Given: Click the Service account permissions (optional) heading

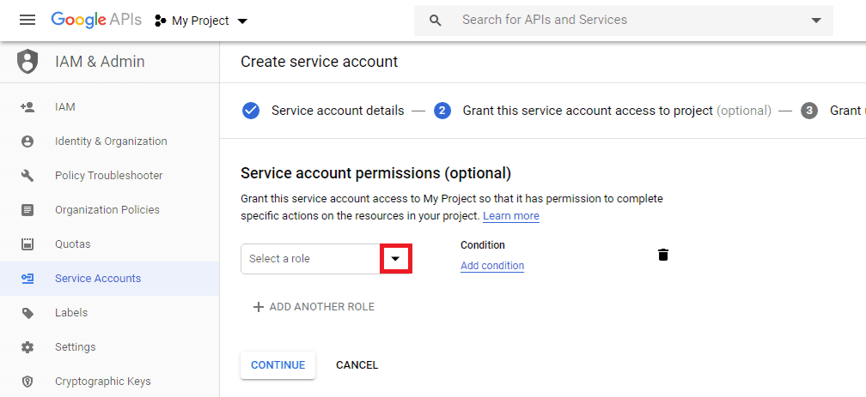Looking at the screenshot, I should click(376, 174).
